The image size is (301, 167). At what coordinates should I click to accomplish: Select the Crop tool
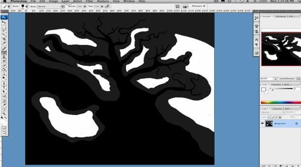(x=4, y=39)
